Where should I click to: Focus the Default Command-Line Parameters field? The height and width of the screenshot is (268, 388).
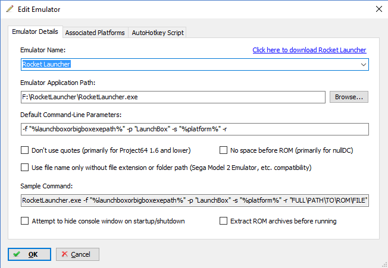tap(194, 130)
